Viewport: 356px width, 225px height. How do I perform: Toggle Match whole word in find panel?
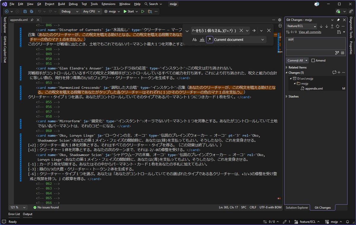(202, 40)
